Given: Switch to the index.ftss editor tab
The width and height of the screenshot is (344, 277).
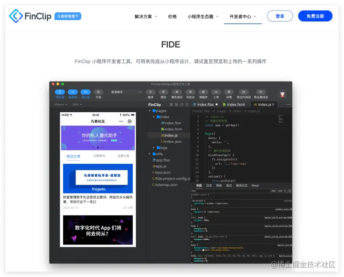Looking at the screenshot, I should tap(205, 105).
